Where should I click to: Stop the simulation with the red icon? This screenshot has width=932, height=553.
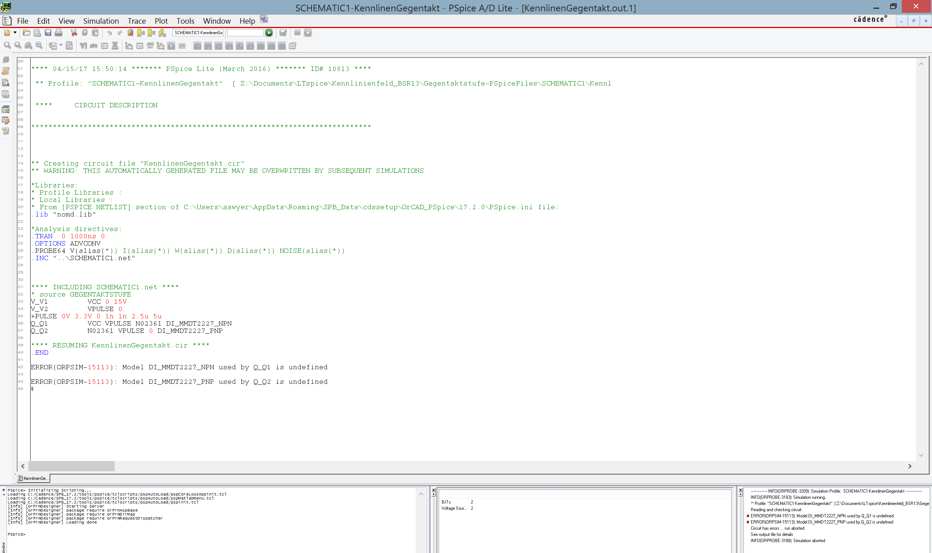point(308,33)
